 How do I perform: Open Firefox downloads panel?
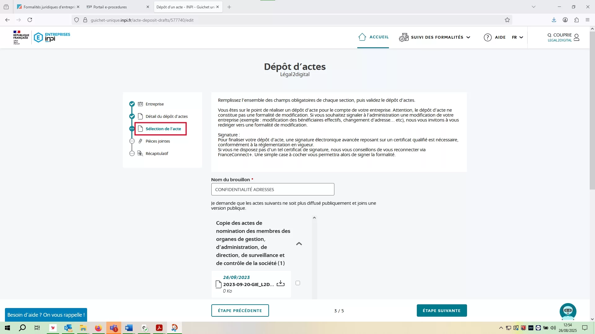tap(554, 20)
